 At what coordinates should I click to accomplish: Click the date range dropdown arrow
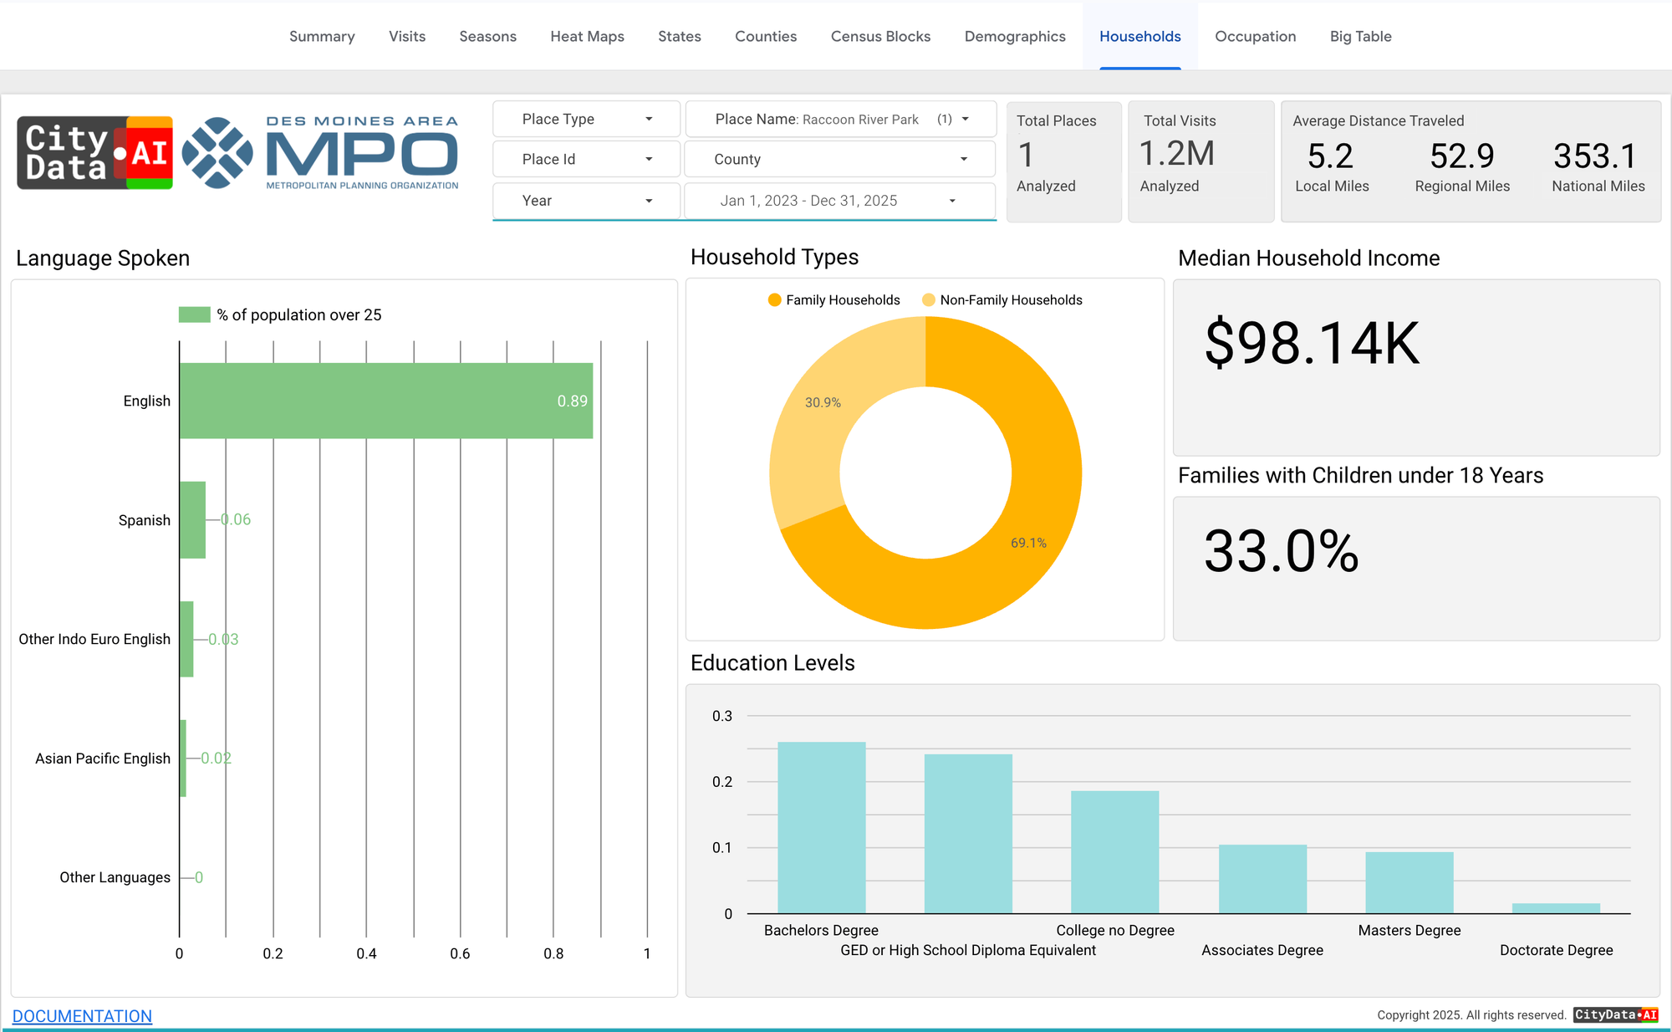[x=952, y=201]
